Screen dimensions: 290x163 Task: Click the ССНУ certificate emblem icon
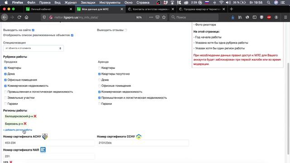click(x=139, y=137)
